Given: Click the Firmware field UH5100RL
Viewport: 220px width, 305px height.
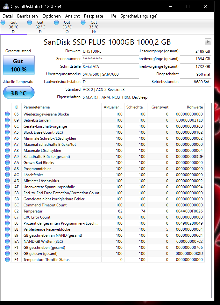Looking at the screenshot, I should tap(110, 51).
